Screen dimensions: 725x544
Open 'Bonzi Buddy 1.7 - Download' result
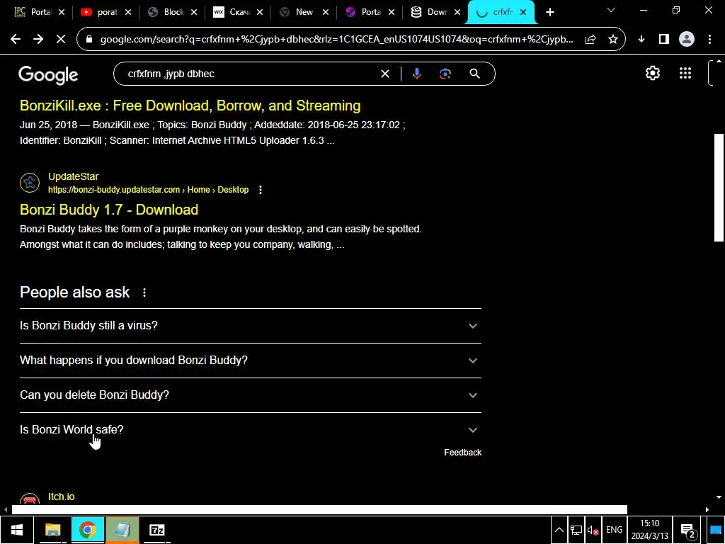109,210
